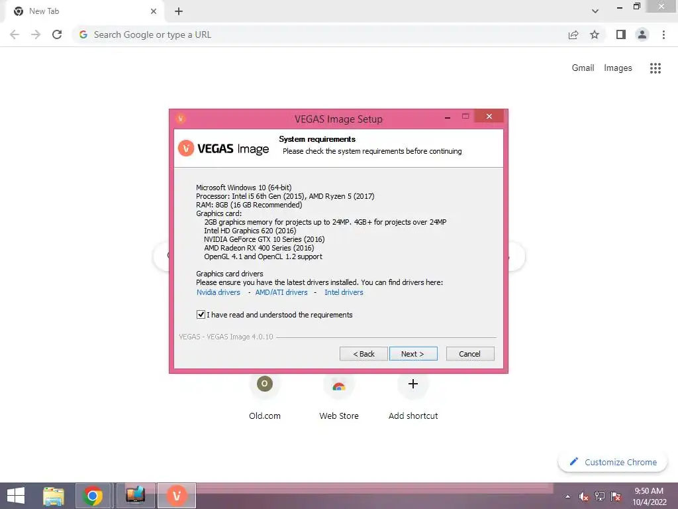Cancel the VEGAS Image Setup

[x=470, y=354]
